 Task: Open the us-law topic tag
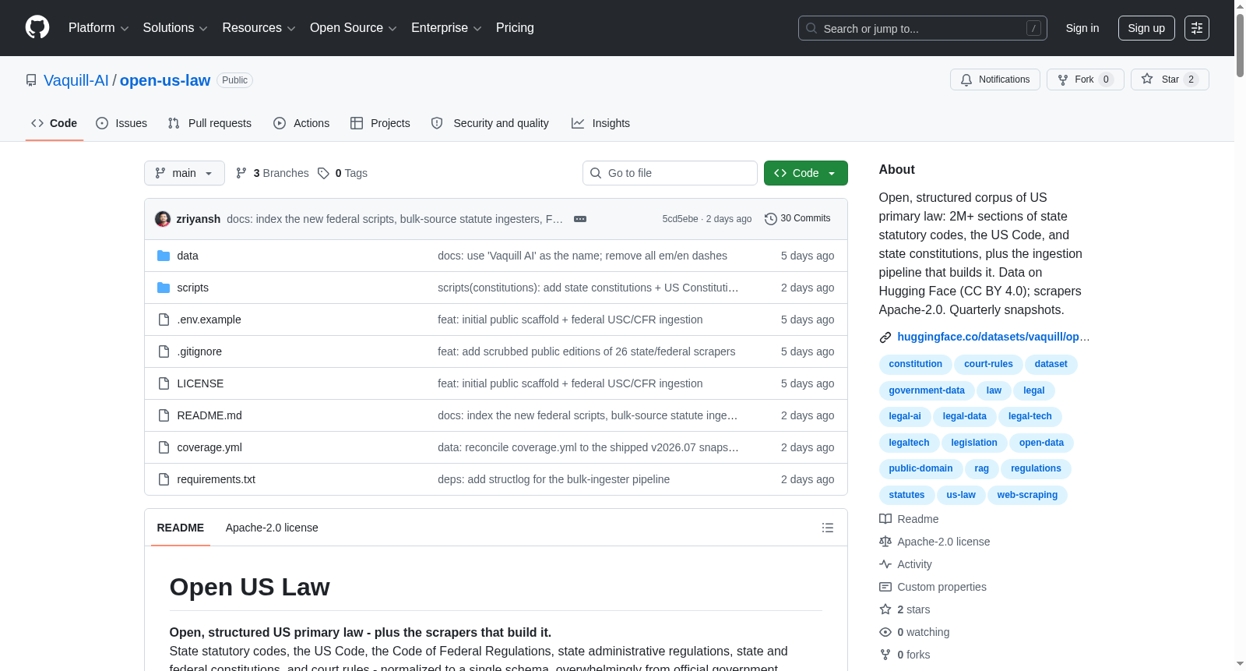pyautogui.click(x=961, y=495)
